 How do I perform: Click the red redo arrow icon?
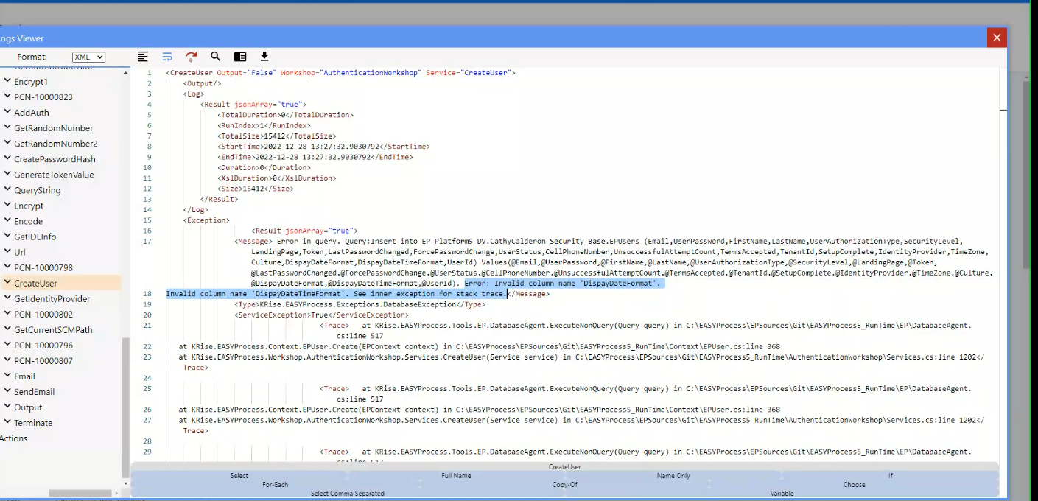(x=192, y=57)
